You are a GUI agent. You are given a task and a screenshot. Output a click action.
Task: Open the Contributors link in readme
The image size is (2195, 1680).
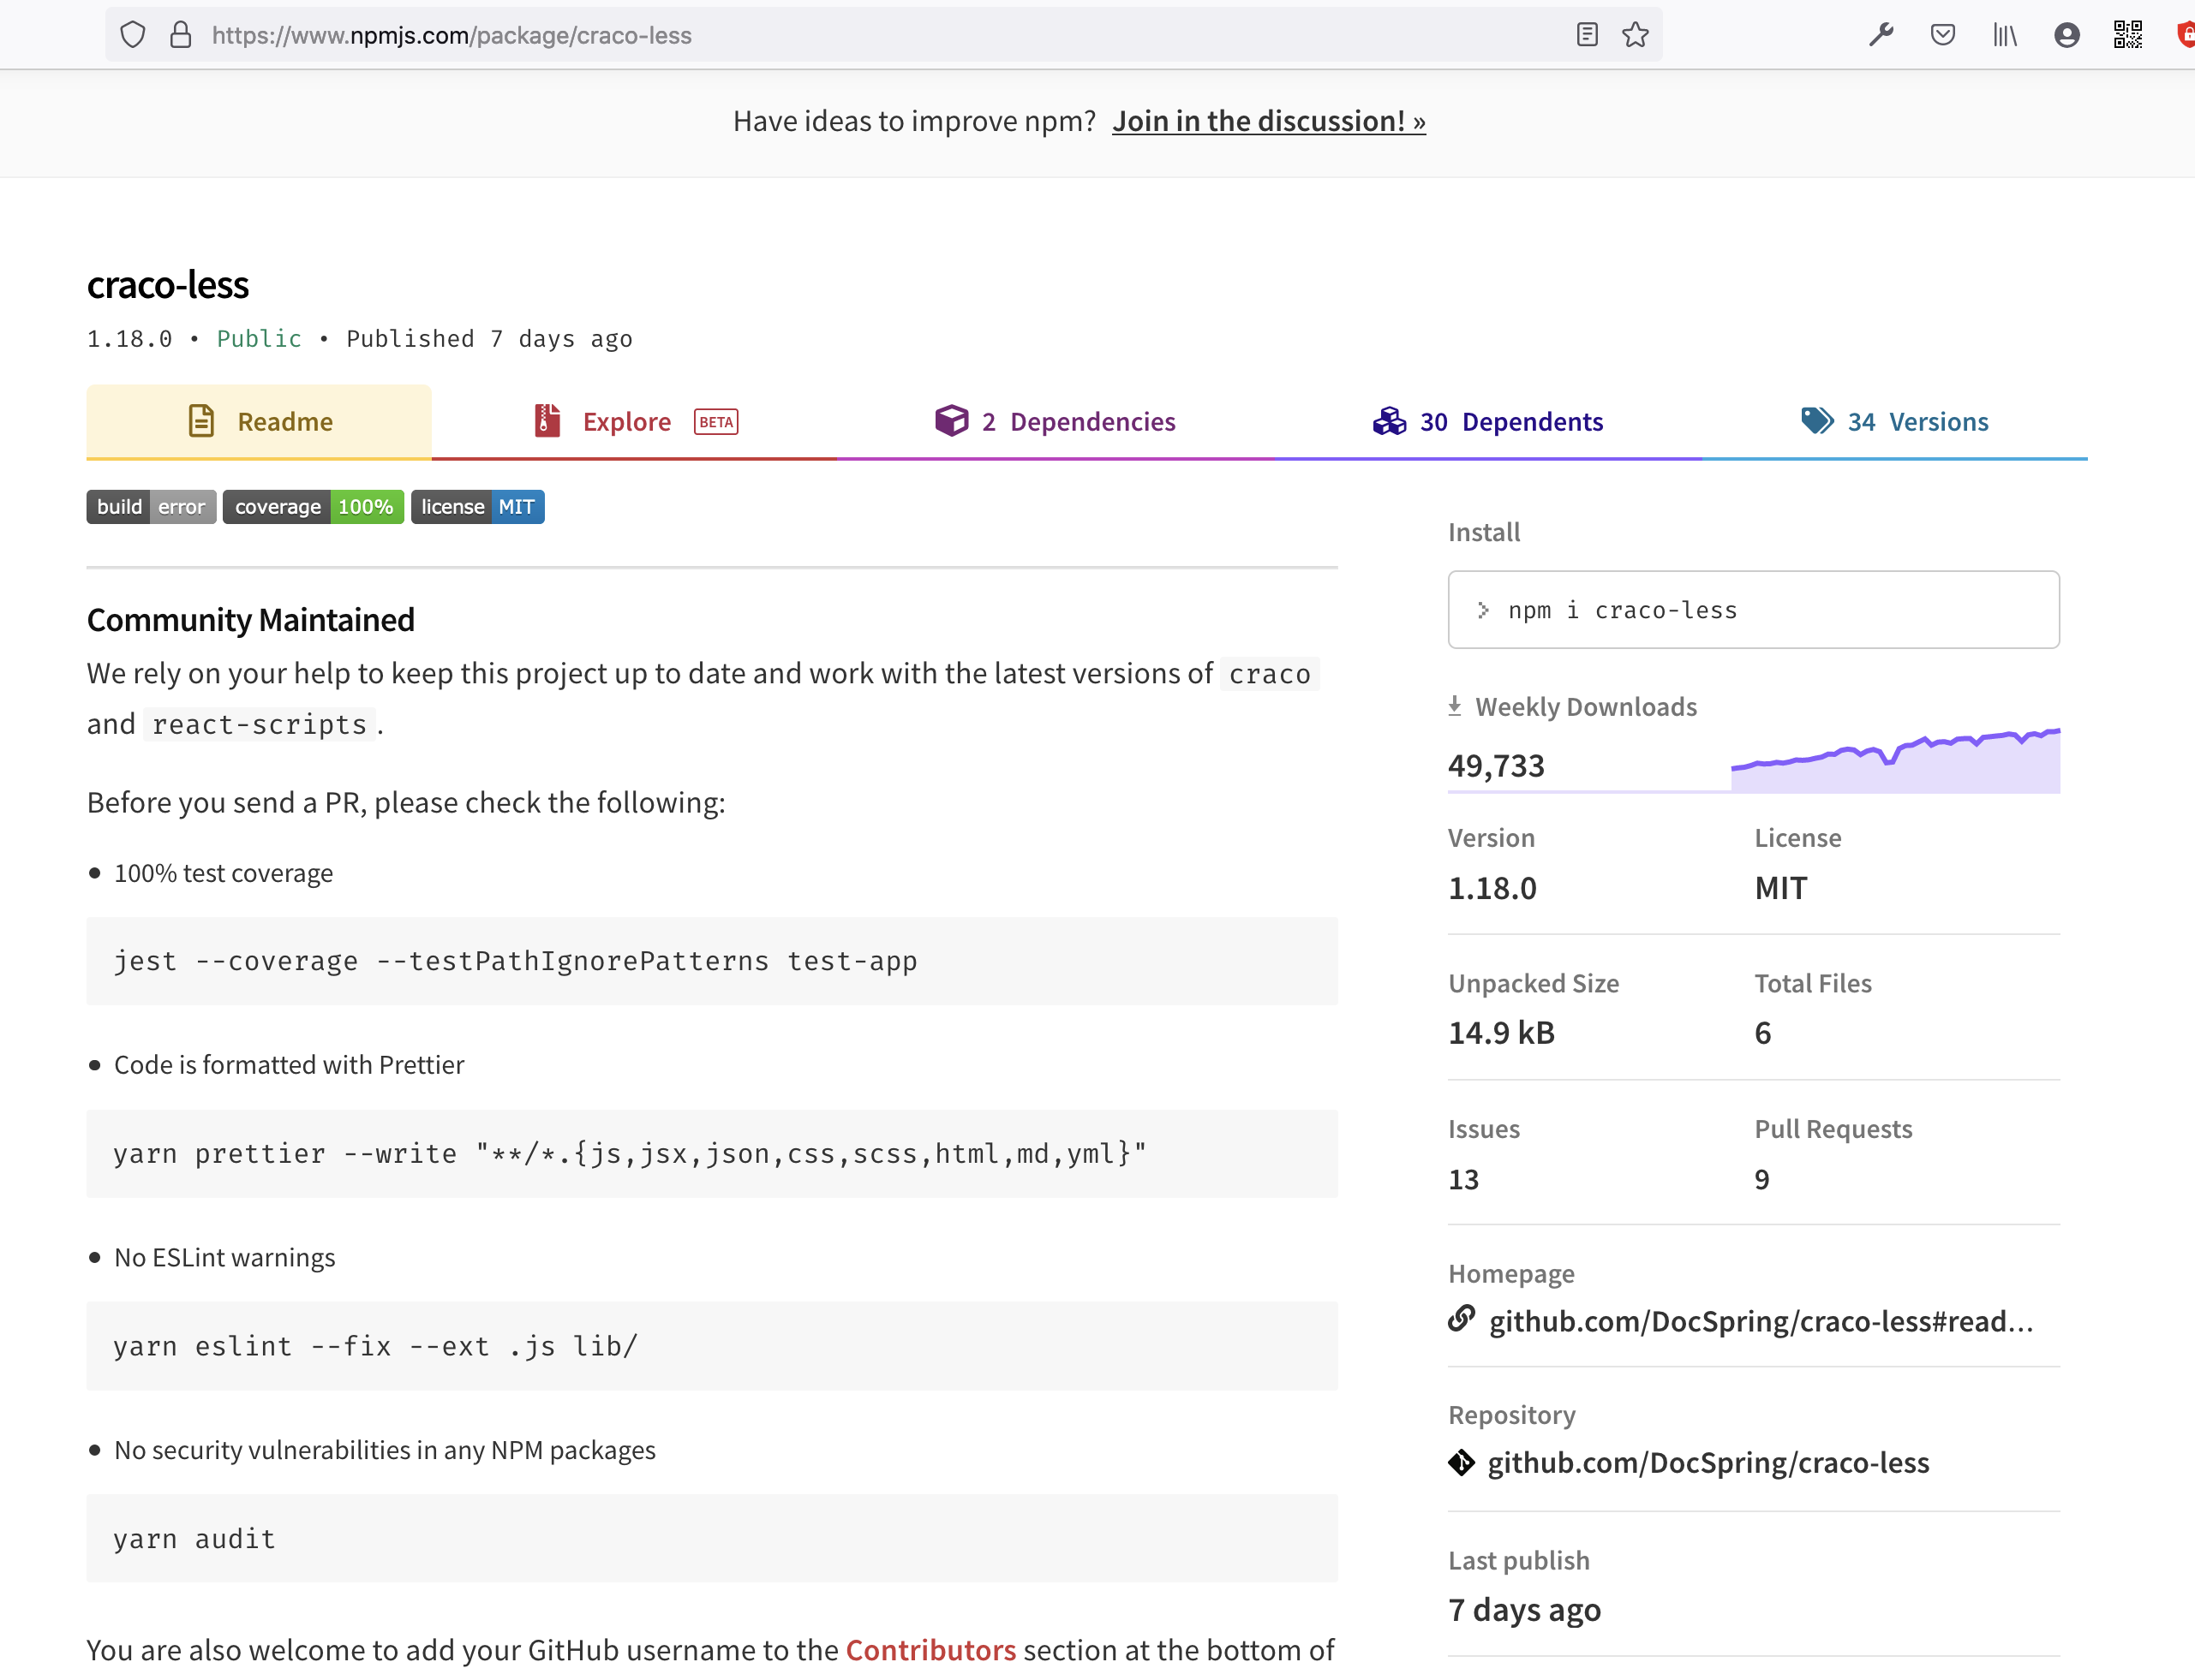pos(930,1649)
